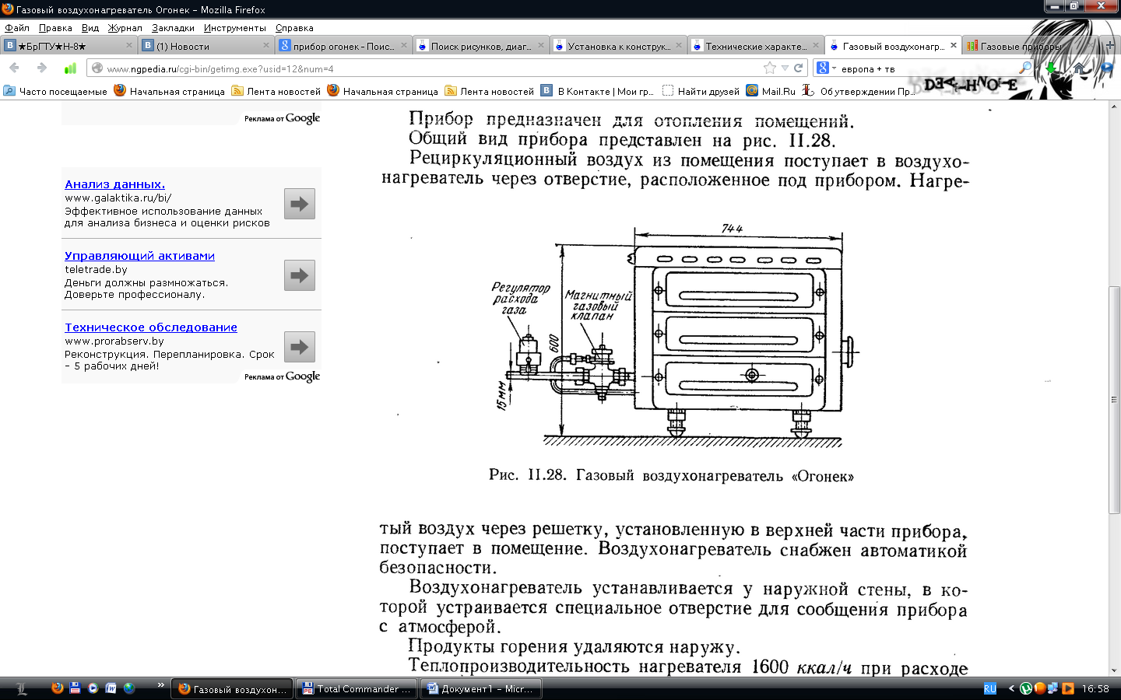Open a new tab with the plus button

click(1110, 46)
